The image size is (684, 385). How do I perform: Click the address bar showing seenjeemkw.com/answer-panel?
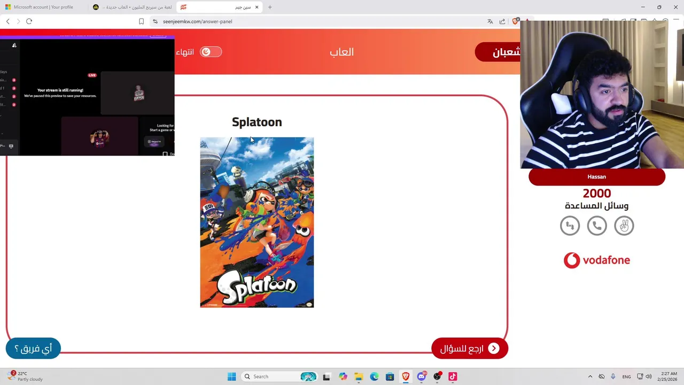321,21
